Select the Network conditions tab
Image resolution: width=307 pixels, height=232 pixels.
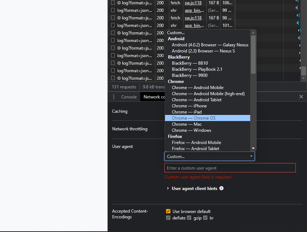[x=153, y=97]
